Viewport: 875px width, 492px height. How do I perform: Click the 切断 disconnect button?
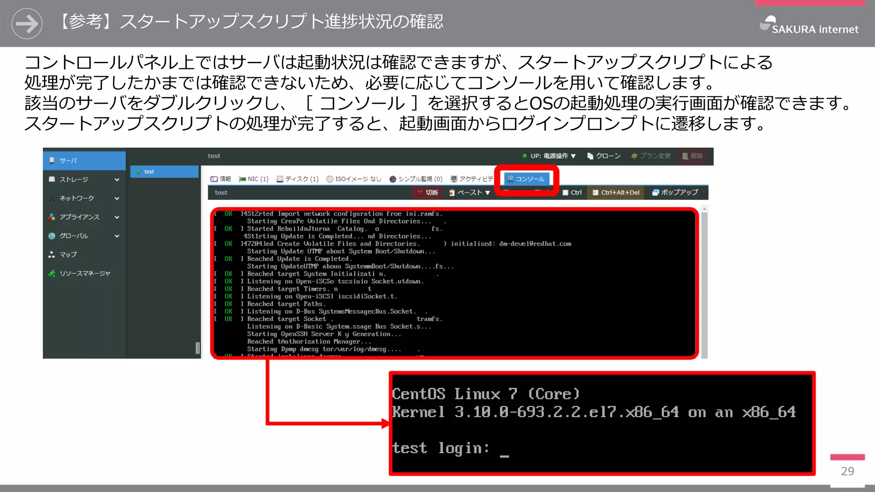click(x=428, y=193)
